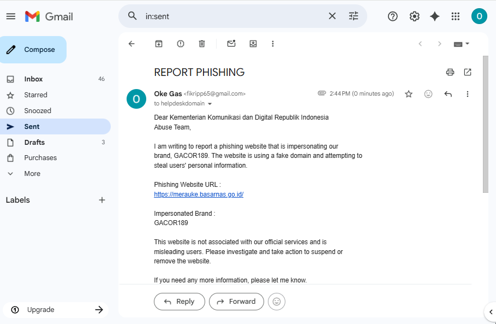
Task: Delete this email with the trash icon
Action: tap(202, 44)
